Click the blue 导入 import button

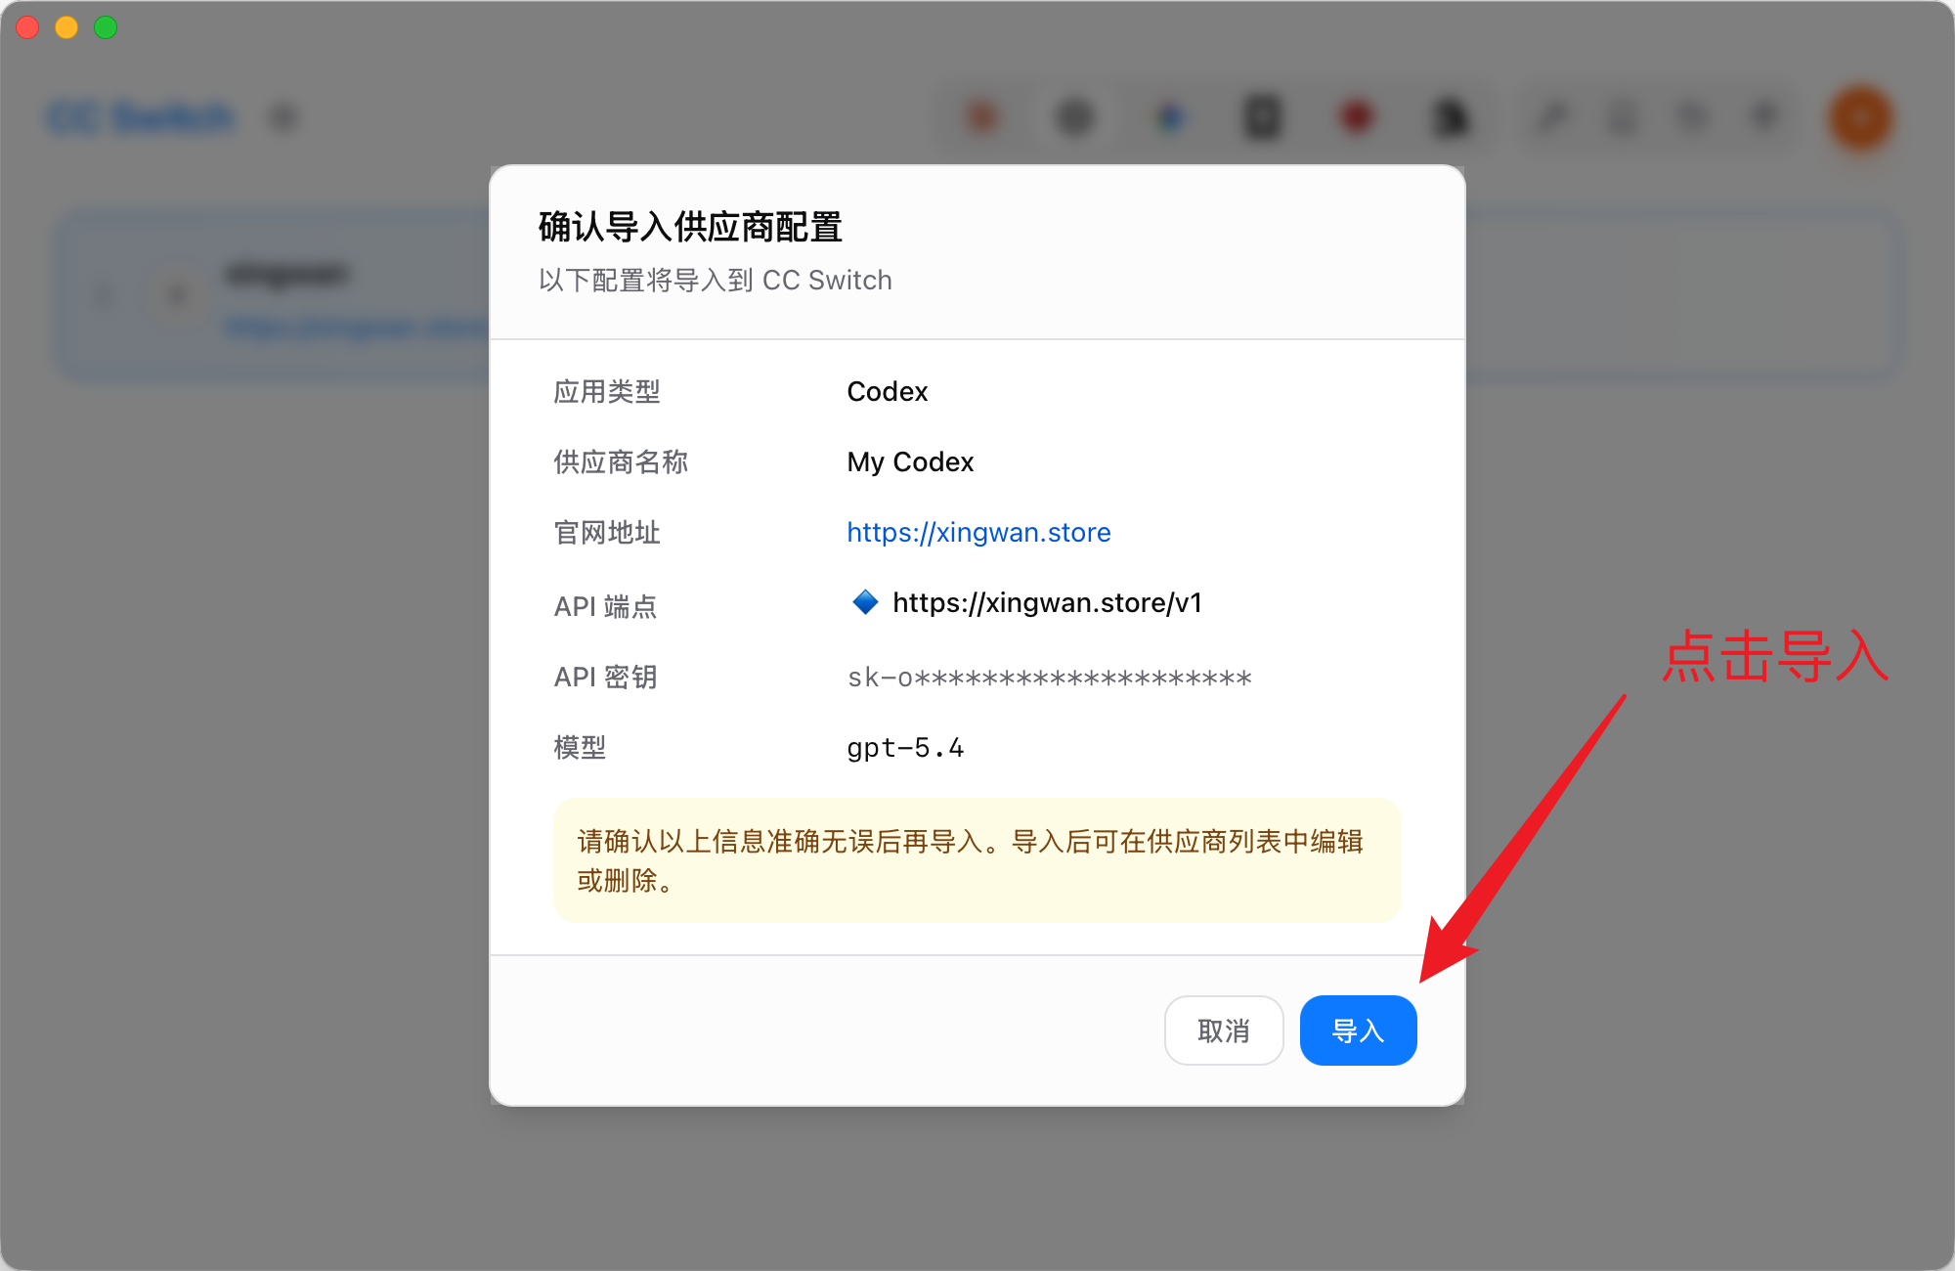[1358, 1030]
